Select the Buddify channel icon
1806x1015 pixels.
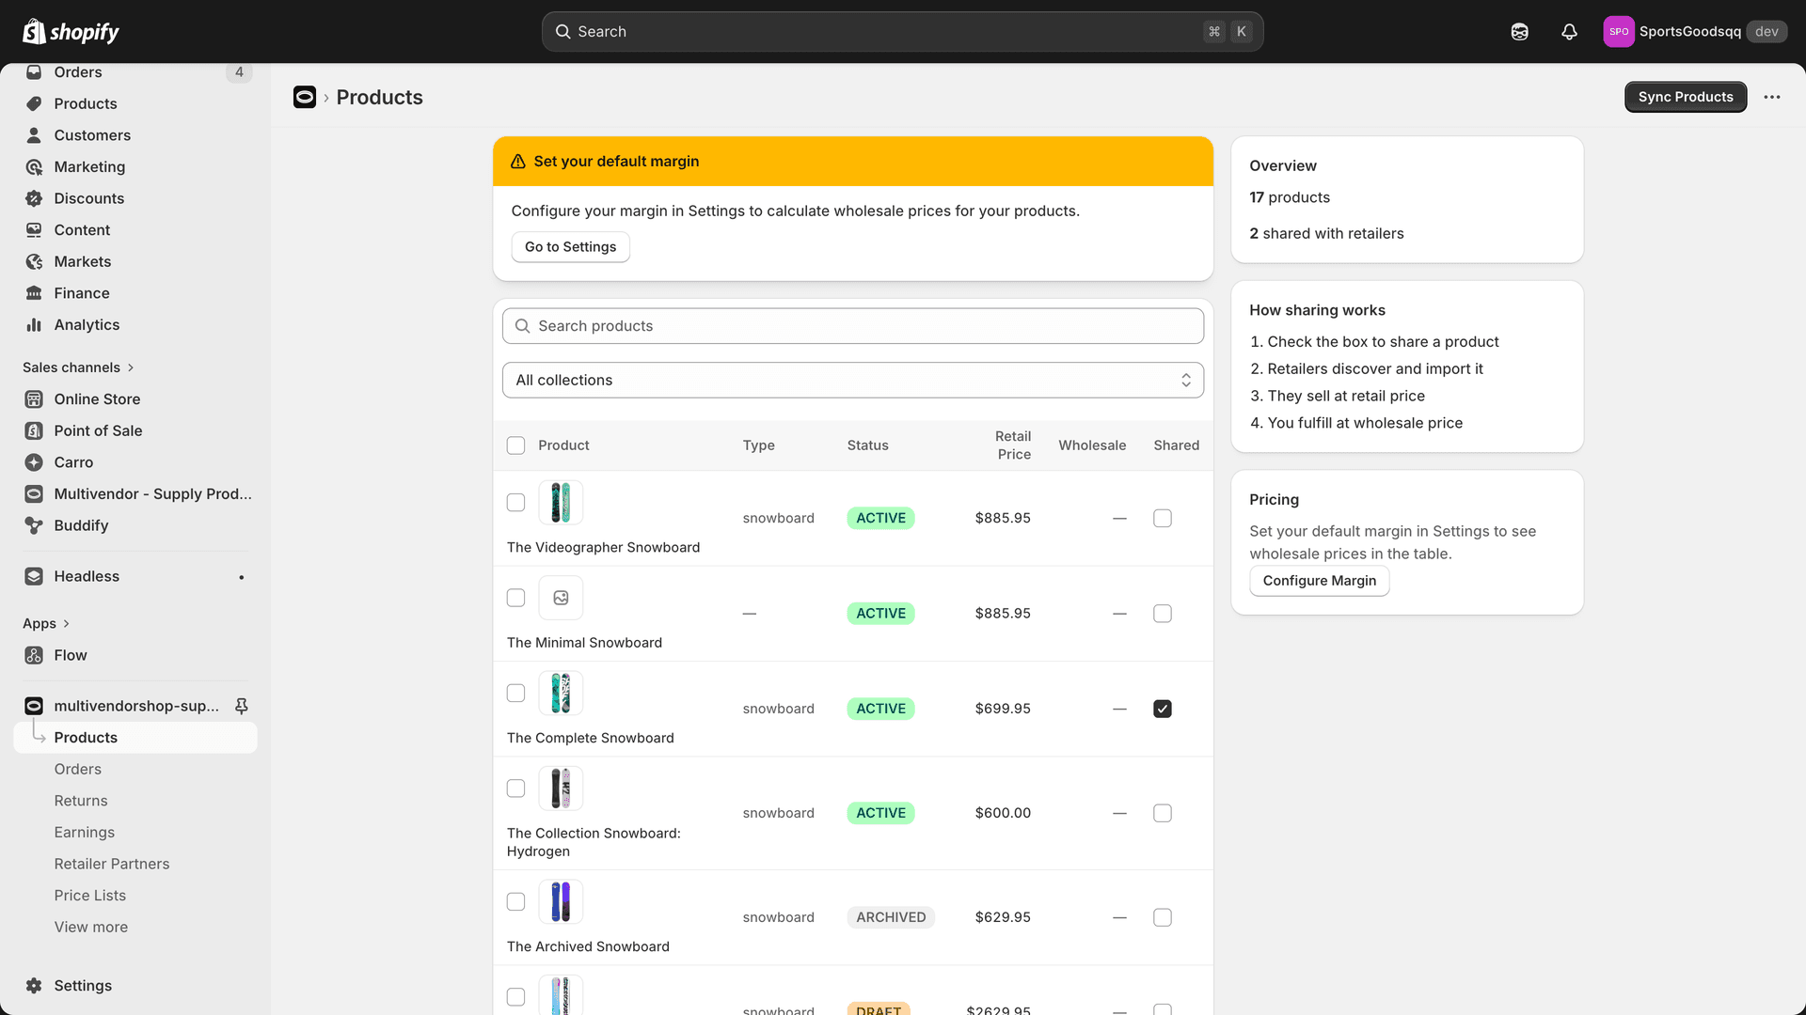34,525
